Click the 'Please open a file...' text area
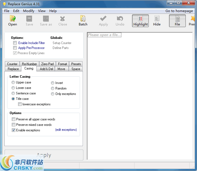197x171 pixels. click(x=104, y=35)
